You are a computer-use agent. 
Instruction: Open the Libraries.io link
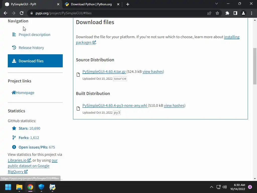19,160
